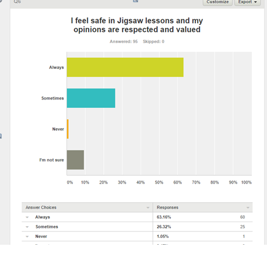This screenshot has width=267, height=257.
Task: Select the Always answer row label
Action: tap(43, 217)
